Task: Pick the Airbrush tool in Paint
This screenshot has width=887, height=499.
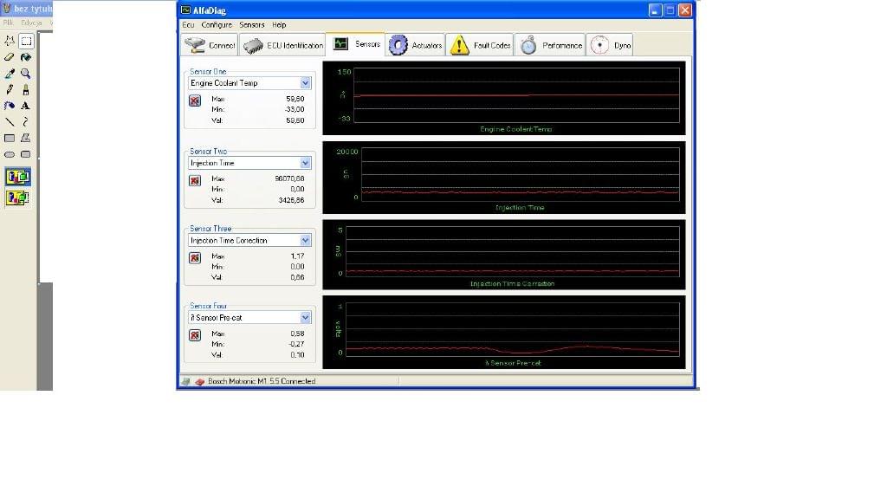Action: pos(10,106)
